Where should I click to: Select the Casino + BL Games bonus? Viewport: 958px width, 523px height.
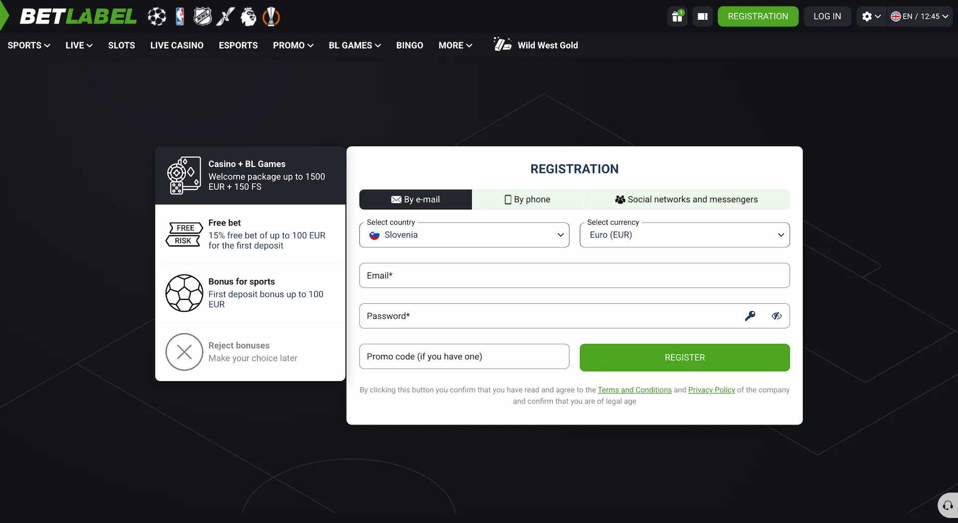[x=250, y=175]
